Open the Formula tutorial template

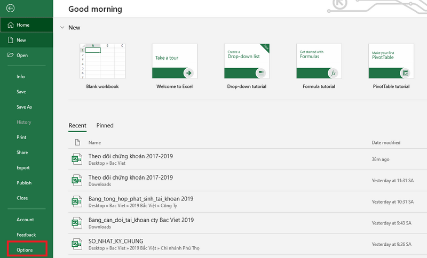(x=319, y=61)
